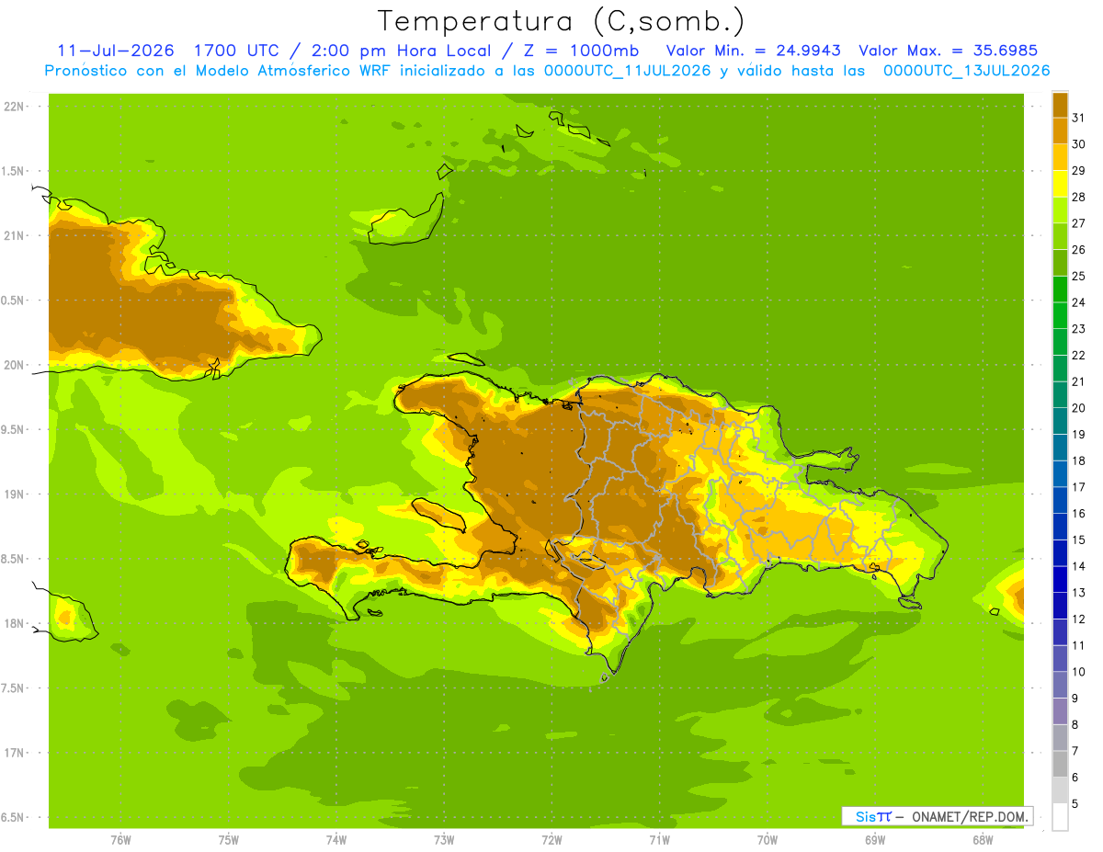Click the "76W" longitude label
1103x852 pixels.
119,840
